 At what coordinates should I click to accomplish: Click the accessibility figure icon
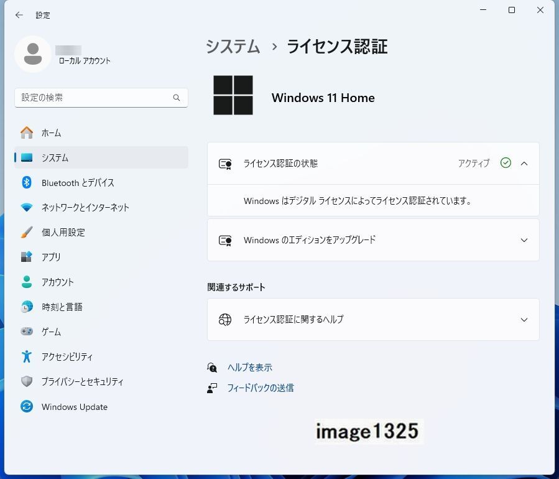click(x=27, y=356)
